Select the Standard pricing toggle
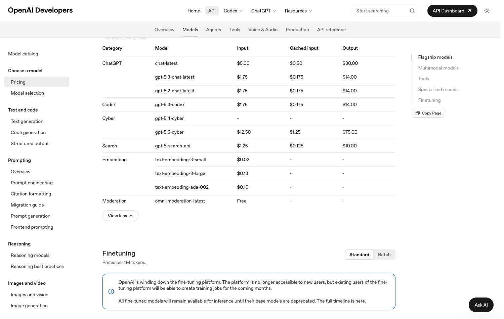 point(359,255)
